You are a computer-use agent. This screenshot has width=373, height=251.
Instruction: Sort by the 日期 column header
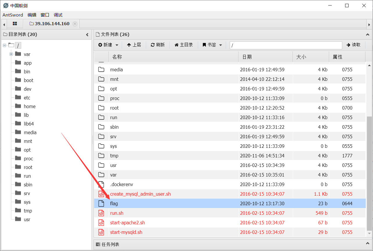pos(266,57)
